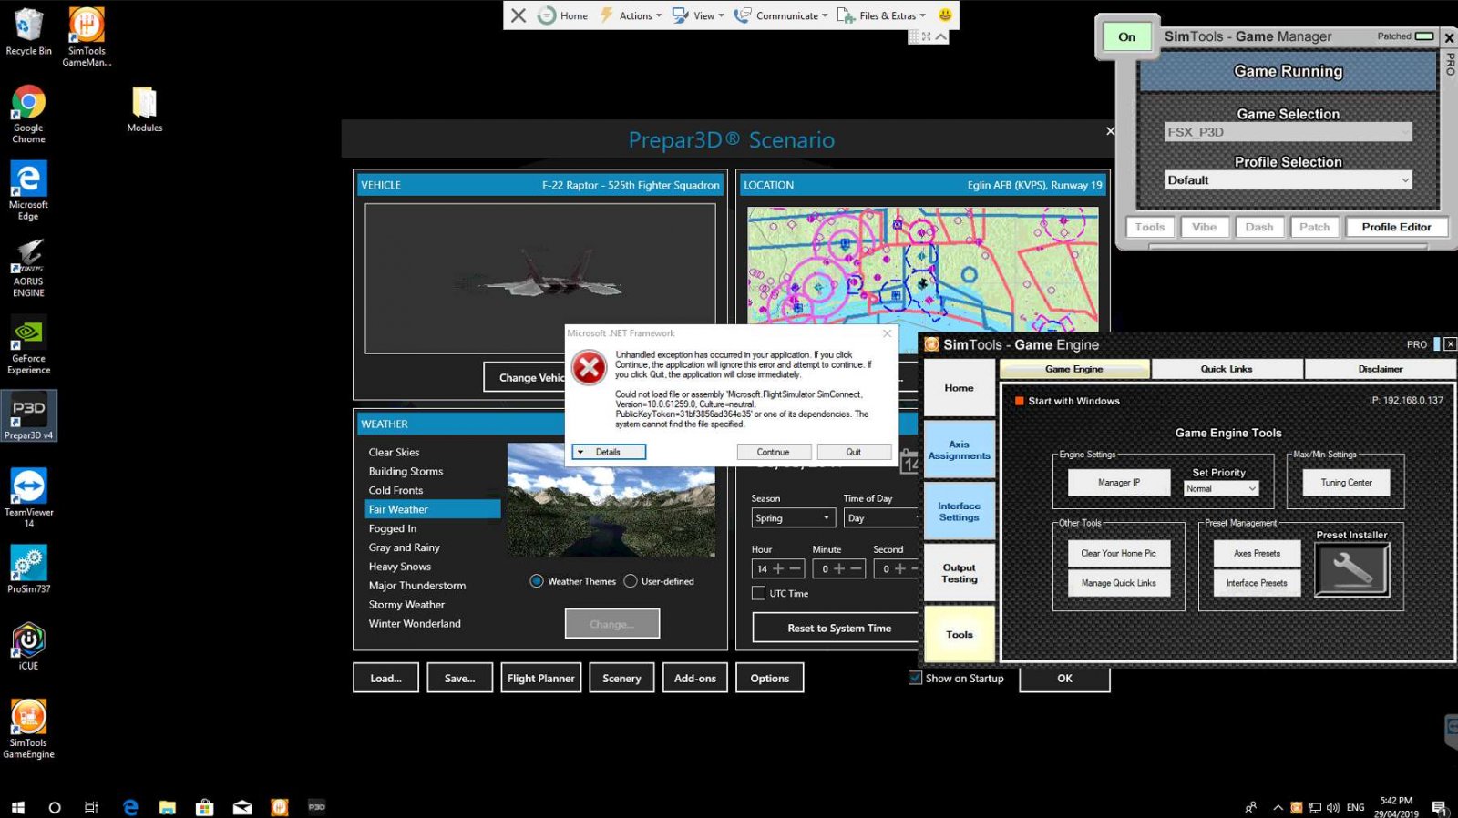
Task: Open the Profile Selection dropdown showing Default
Action: 1289,180
